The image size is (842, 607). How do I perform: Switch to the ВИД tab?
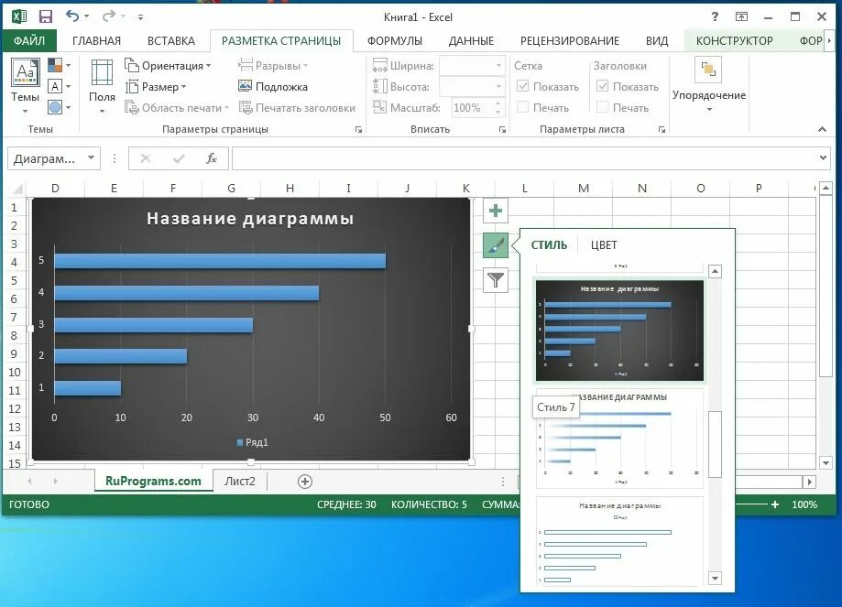click(x=657, y=41)
